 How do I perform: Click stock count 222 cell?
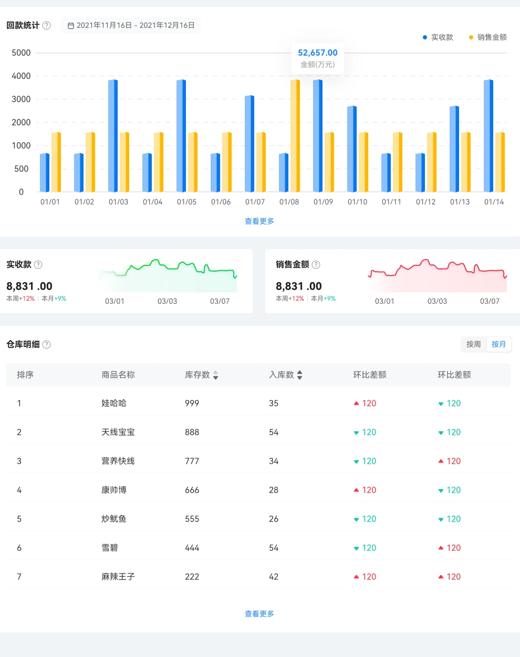(x=192, y=577)
